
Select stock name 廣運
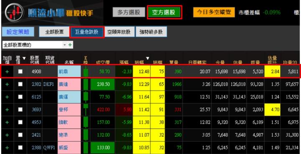[69, 97]
